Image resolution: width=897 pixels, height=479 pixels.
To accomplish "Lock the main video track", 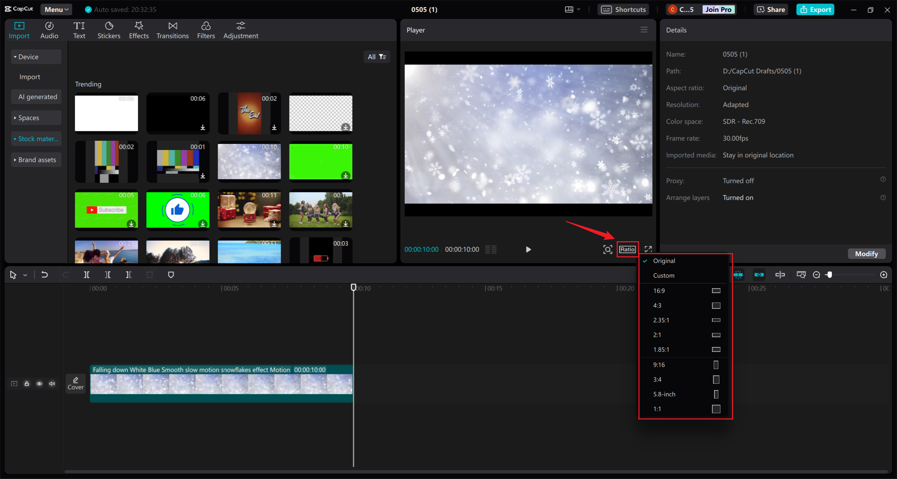I will click(x=27, y=383).
